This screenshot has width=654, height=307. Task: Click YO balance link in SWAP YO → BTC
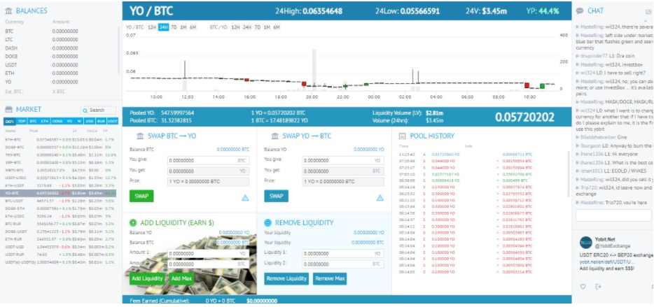coord(369,149)
